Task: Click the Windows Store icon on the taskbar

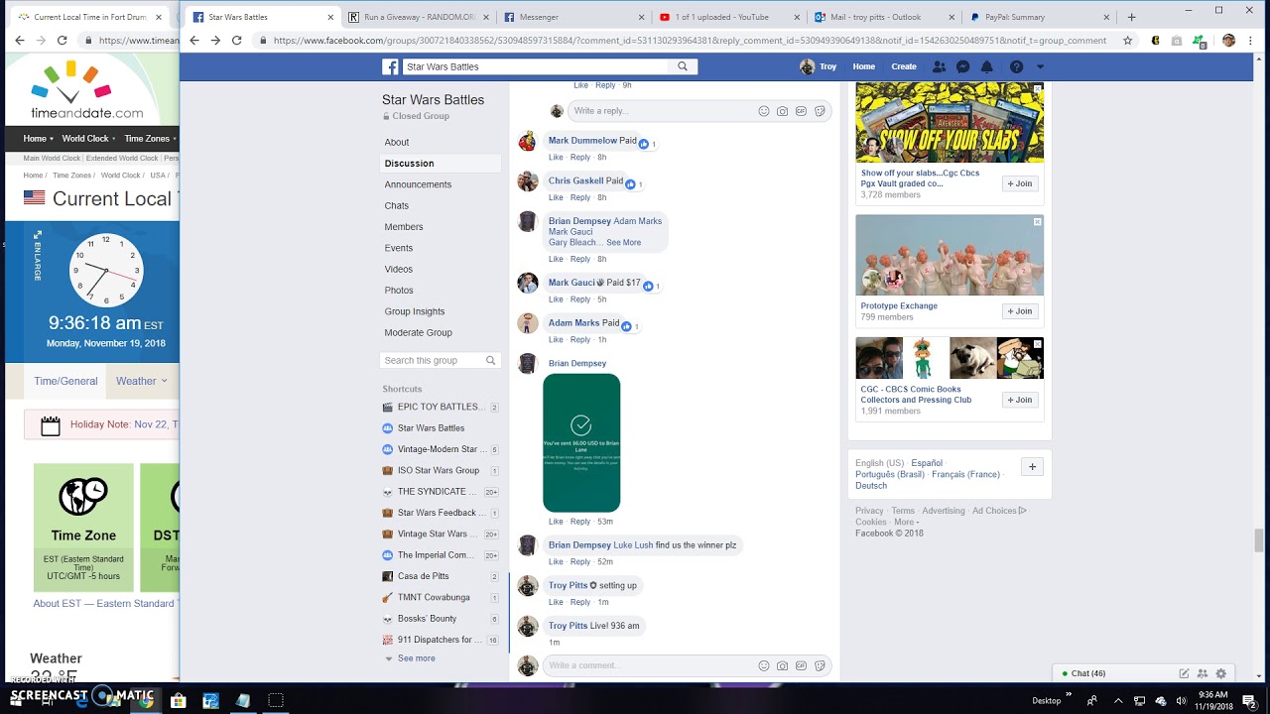Action: [x=179, y=700]
